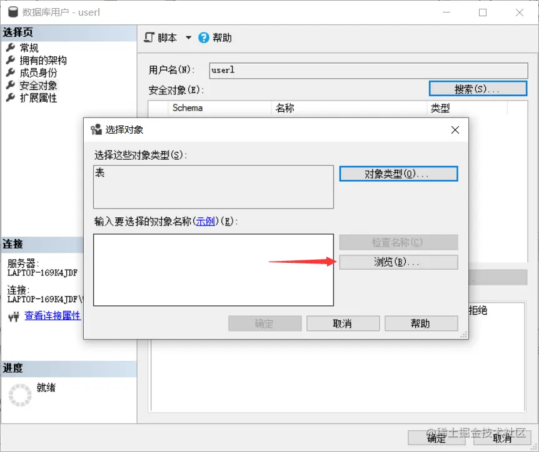Click the 脚本 script icon on the toolbar
This screenshot has width=539, height=452.
coord(149,37)
